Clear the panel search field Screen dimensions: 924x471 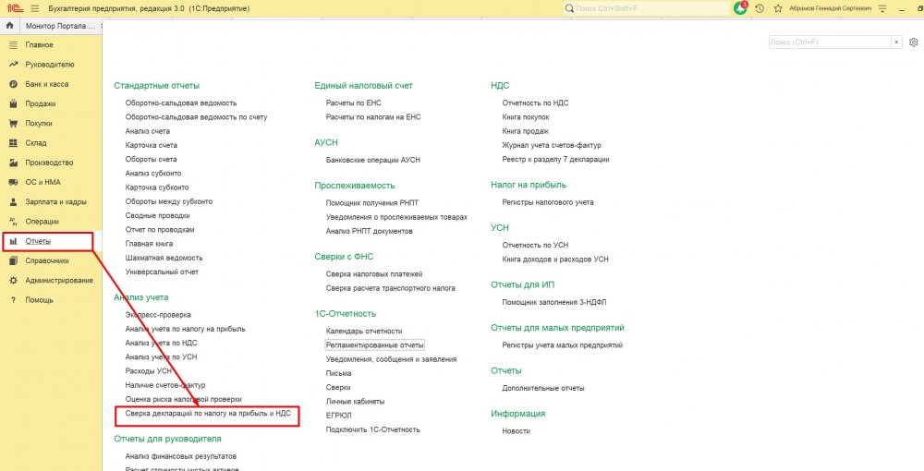[x=896, y=42]
